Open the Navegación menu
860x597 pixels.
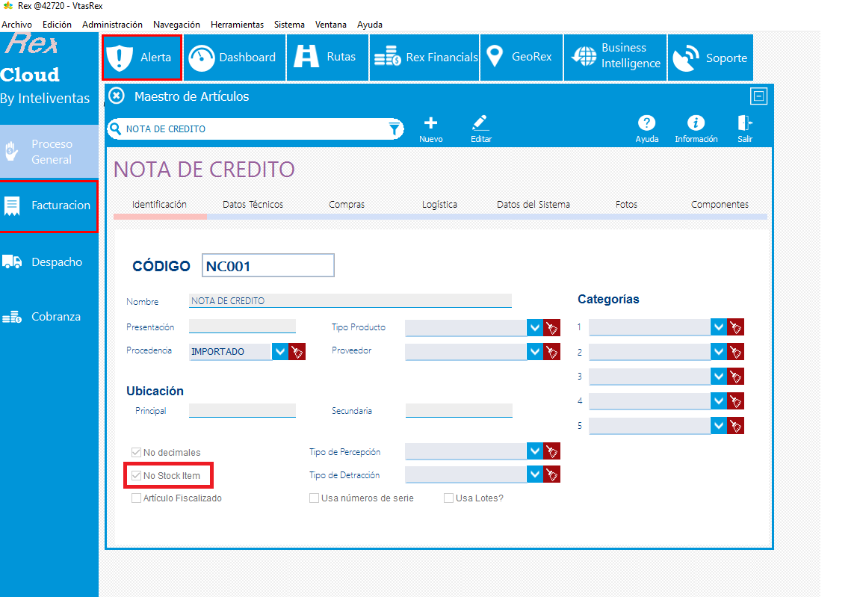click(x=176, y=25)
